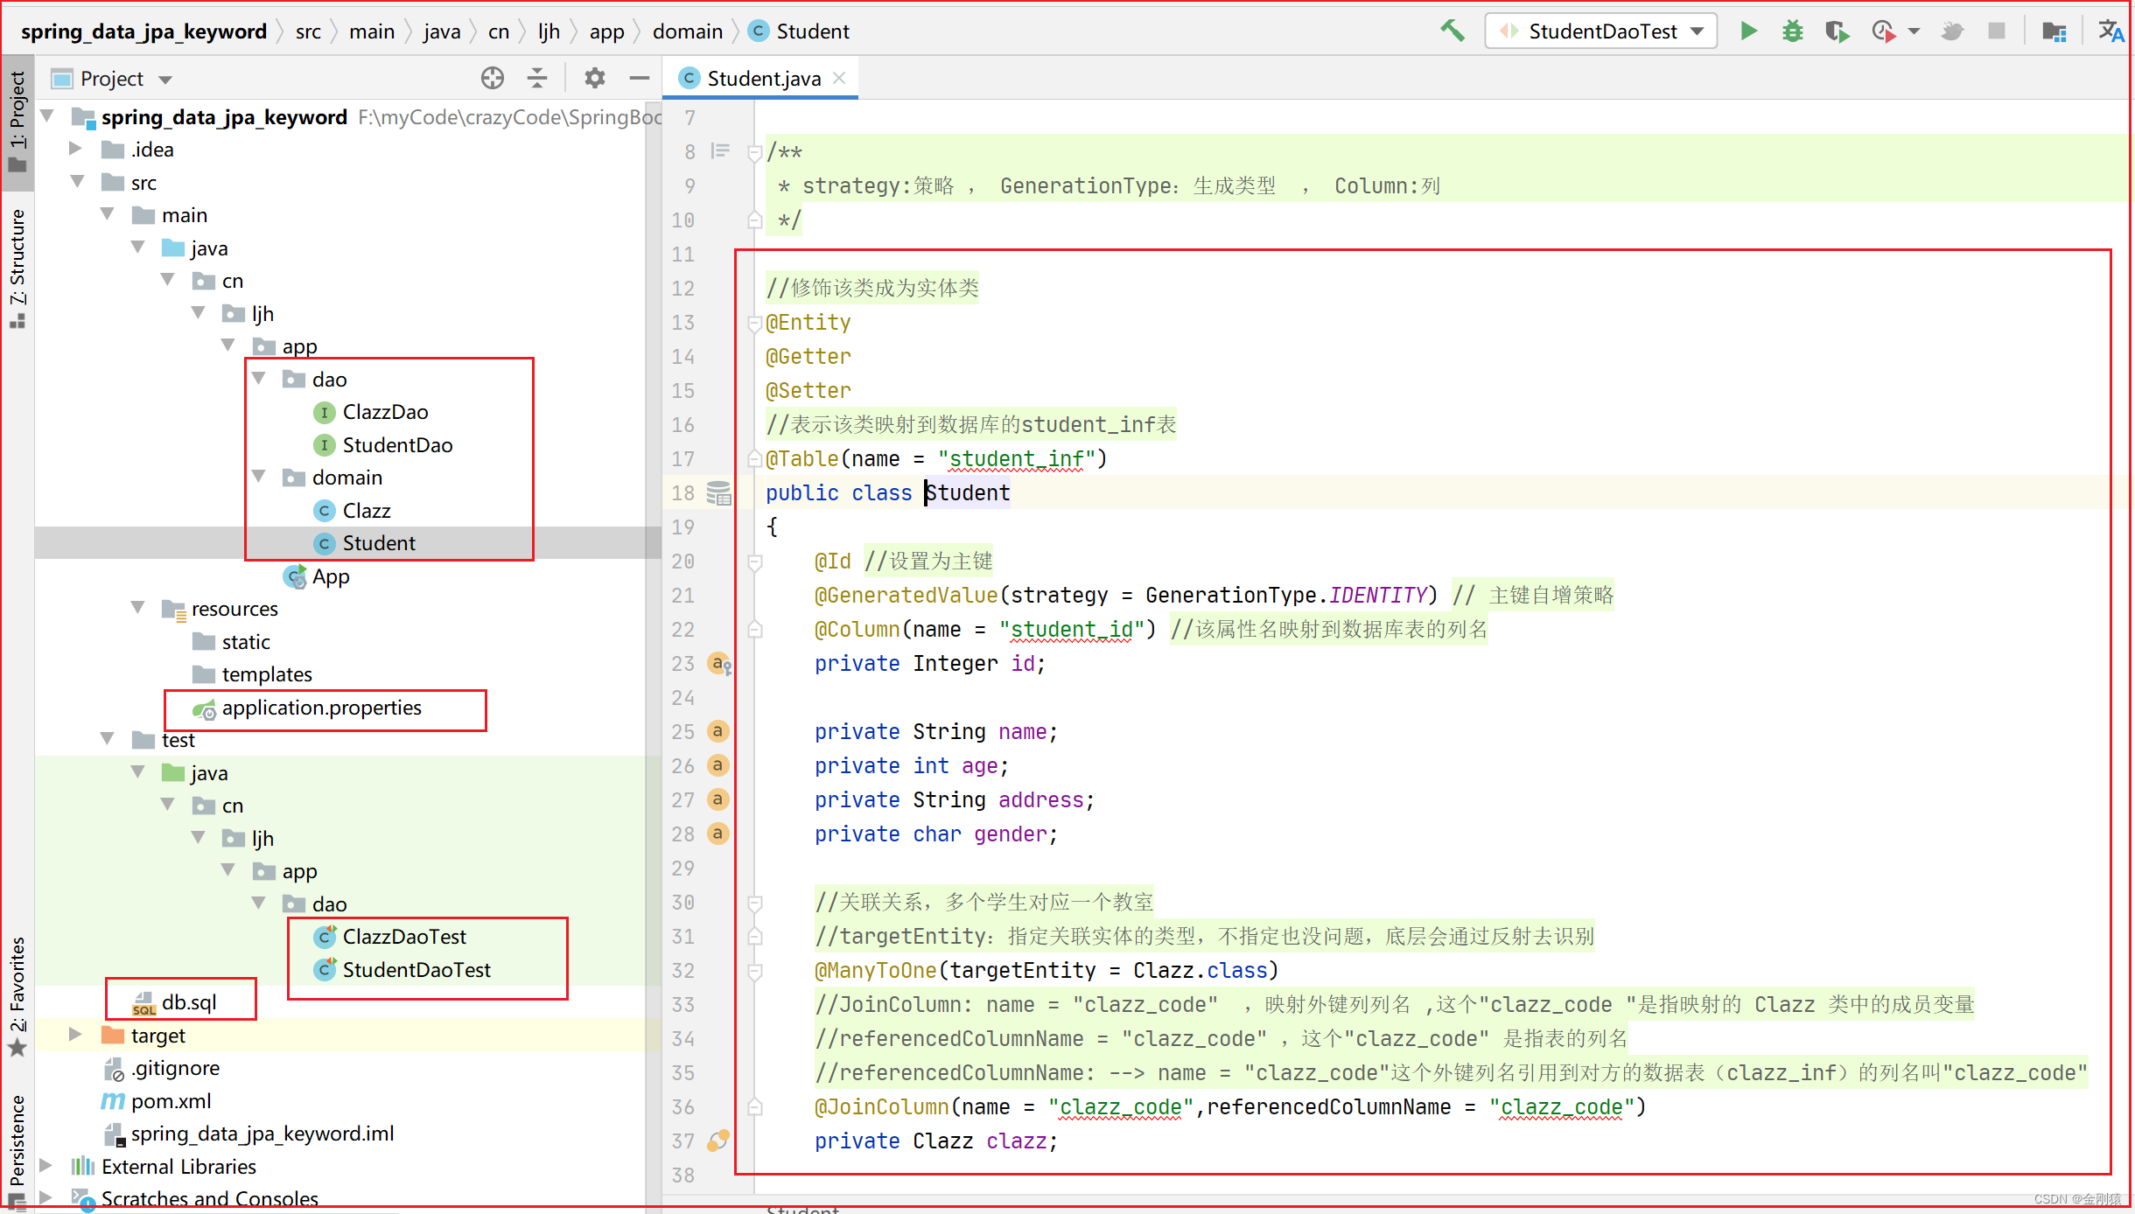Collapse all tree nodes icon
Viewport: 2135px width, 1214px height.
click(x=537, y=78)
